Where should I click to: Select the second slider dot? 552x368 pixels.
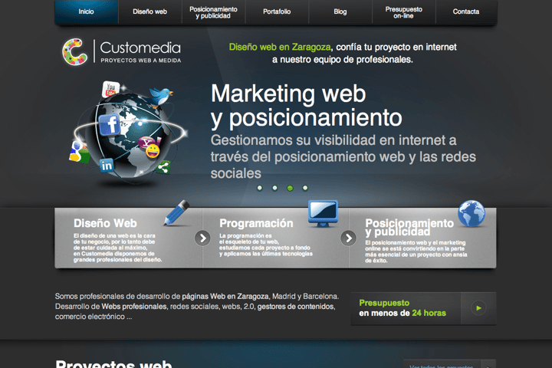click(275, 188)
